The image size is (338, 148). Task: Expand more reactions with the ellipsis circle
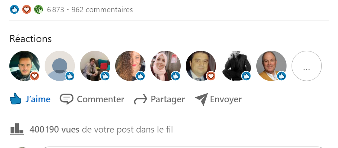306,66
